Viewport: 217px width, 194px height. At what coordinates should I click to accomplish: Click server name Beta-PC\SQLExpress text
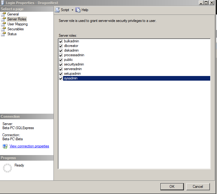point(18,128)
